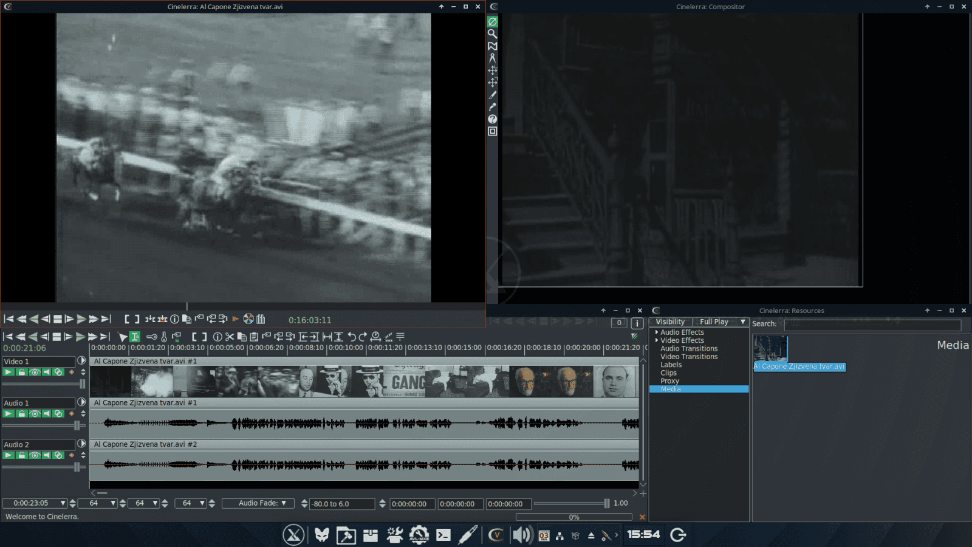The width and height of the screenshot is (972, 547).
Task: Open the Visibility dropdown in Resources
Action: 670,322
